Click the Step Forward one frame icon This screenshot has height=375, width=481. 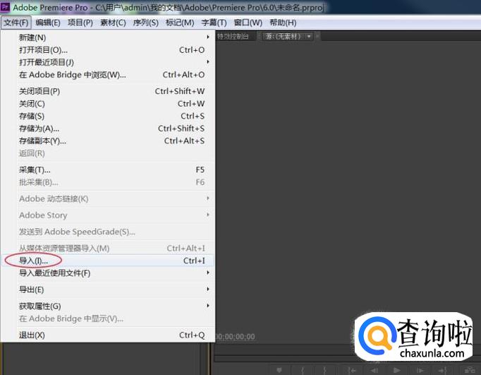click(420, 370)
